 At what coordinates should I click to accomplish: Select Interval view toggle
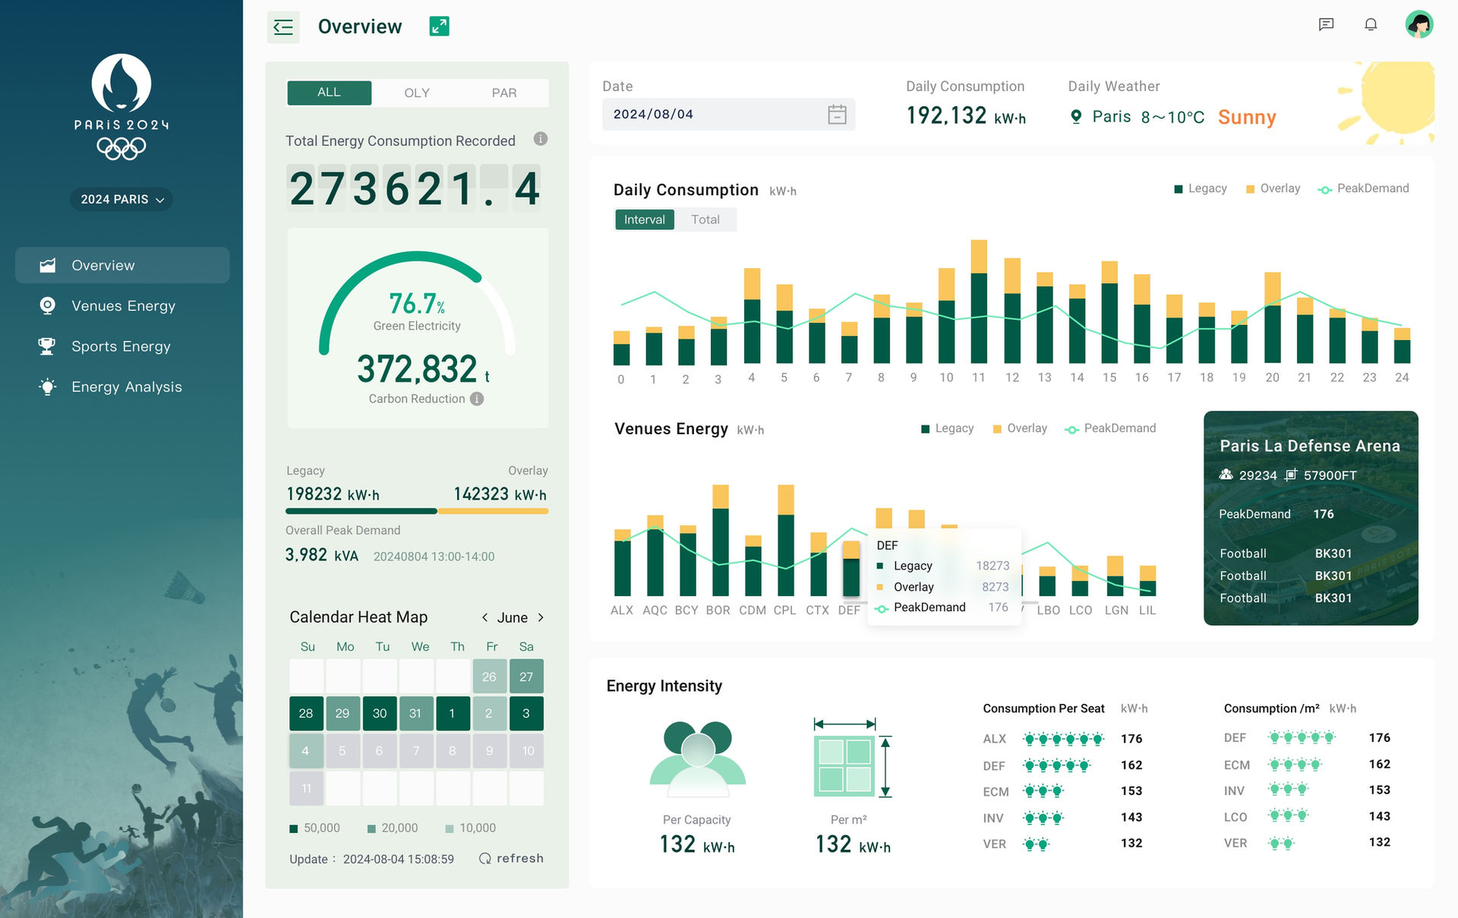click(x=644, y=219)
